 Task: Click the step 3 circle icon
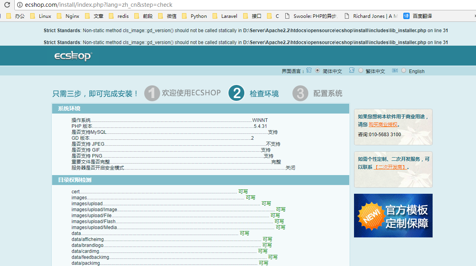300,93
